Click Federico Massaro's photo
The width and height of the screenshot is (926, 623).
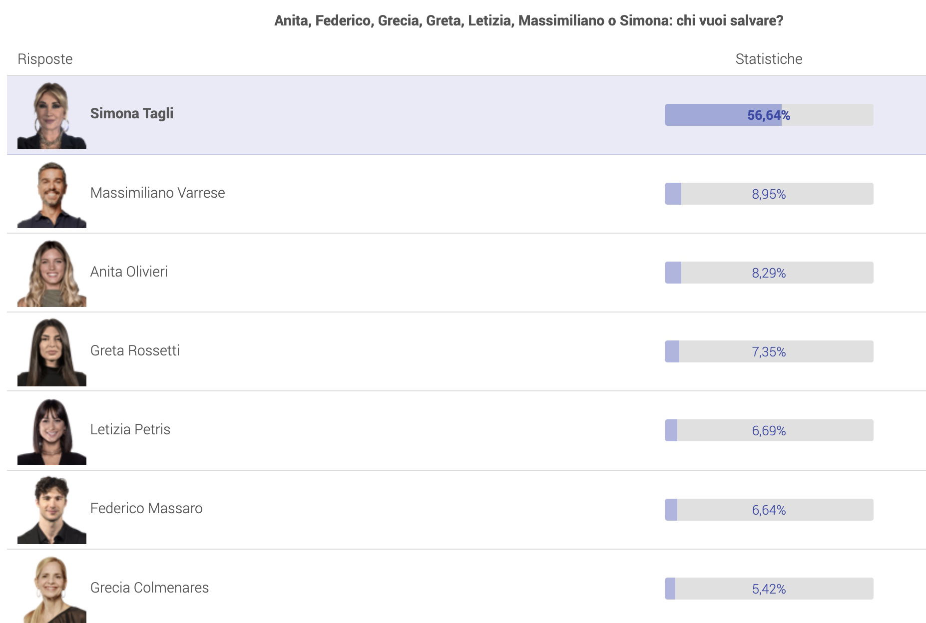tap(52, 510)
